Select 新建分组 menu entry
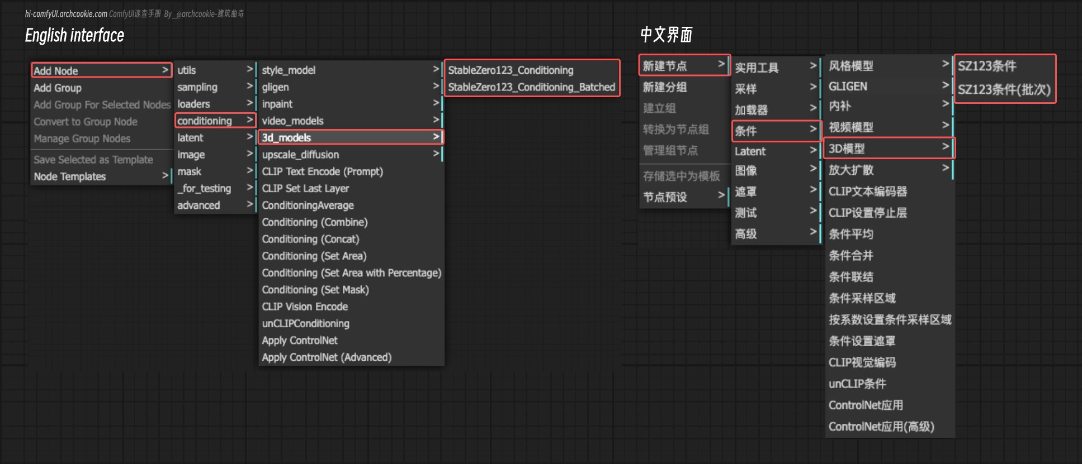The width and height of the screenshot is (1082, 464). [x=684, y=87]
